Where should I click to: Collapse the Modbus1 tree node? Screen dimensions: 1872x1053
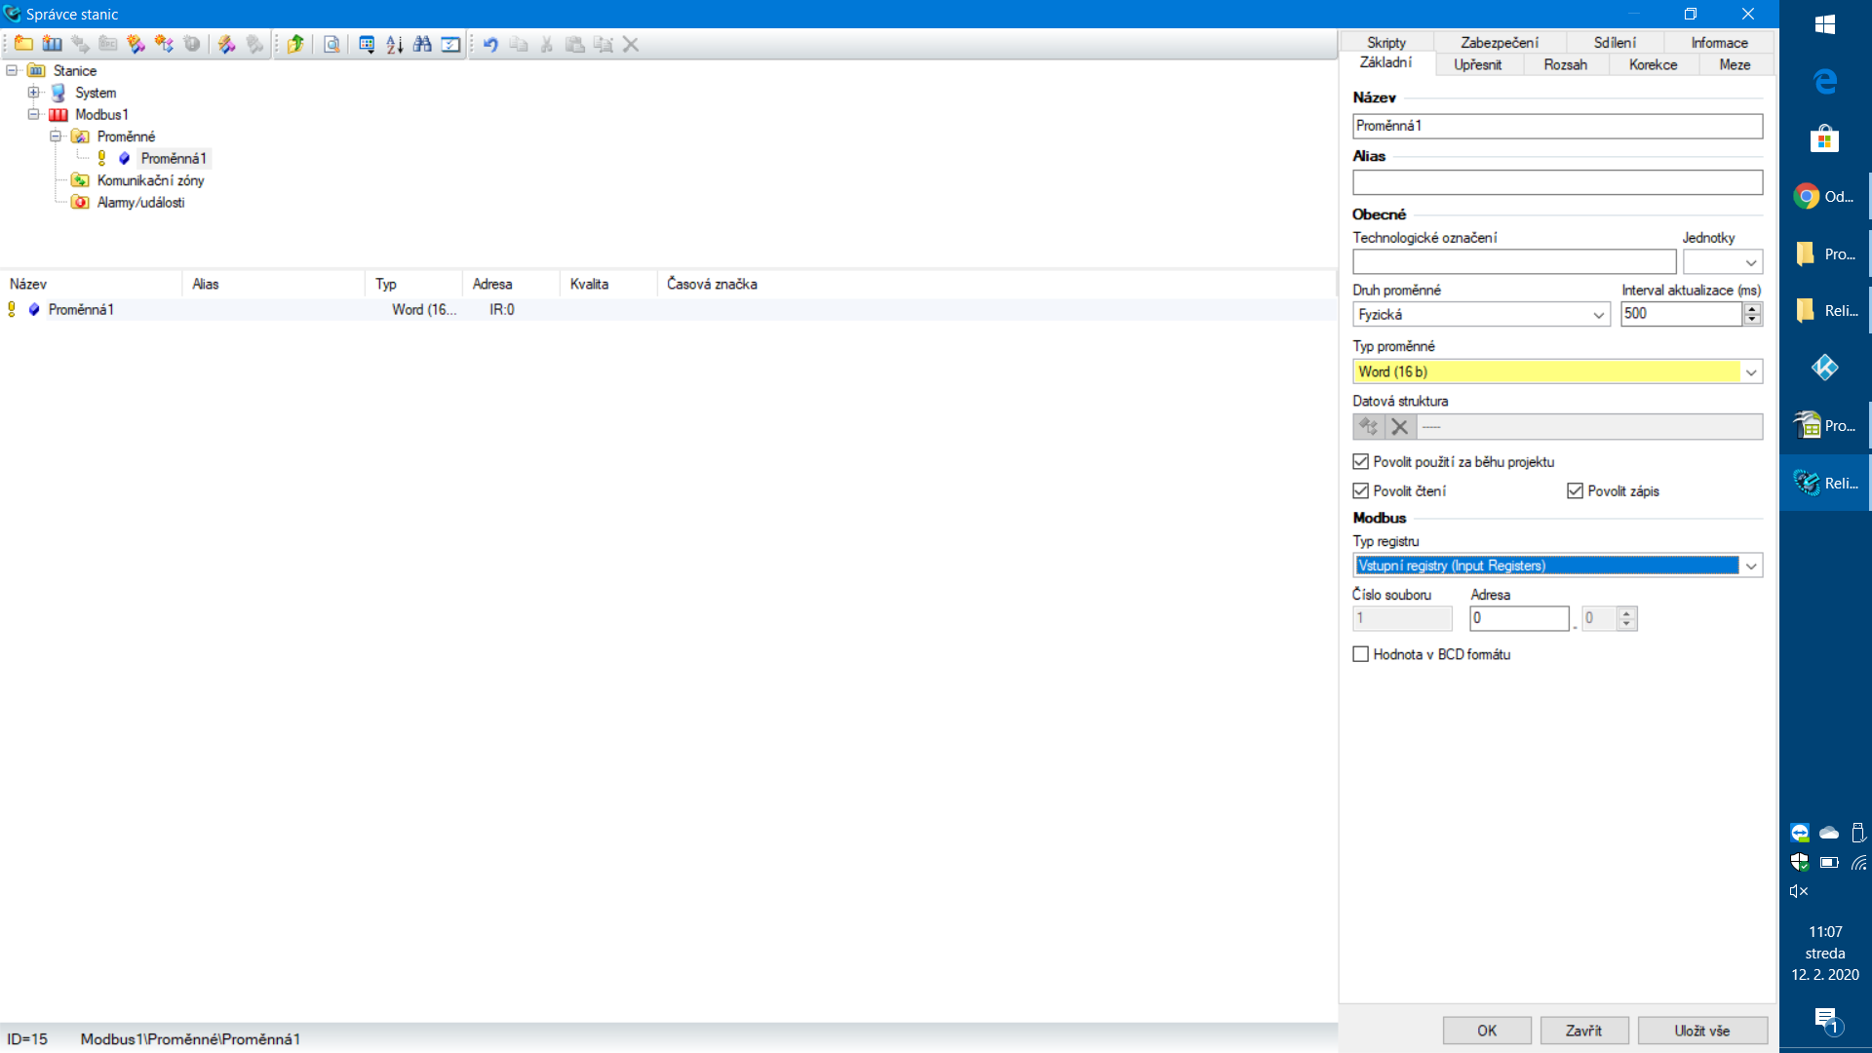click(x=34, y=114)
